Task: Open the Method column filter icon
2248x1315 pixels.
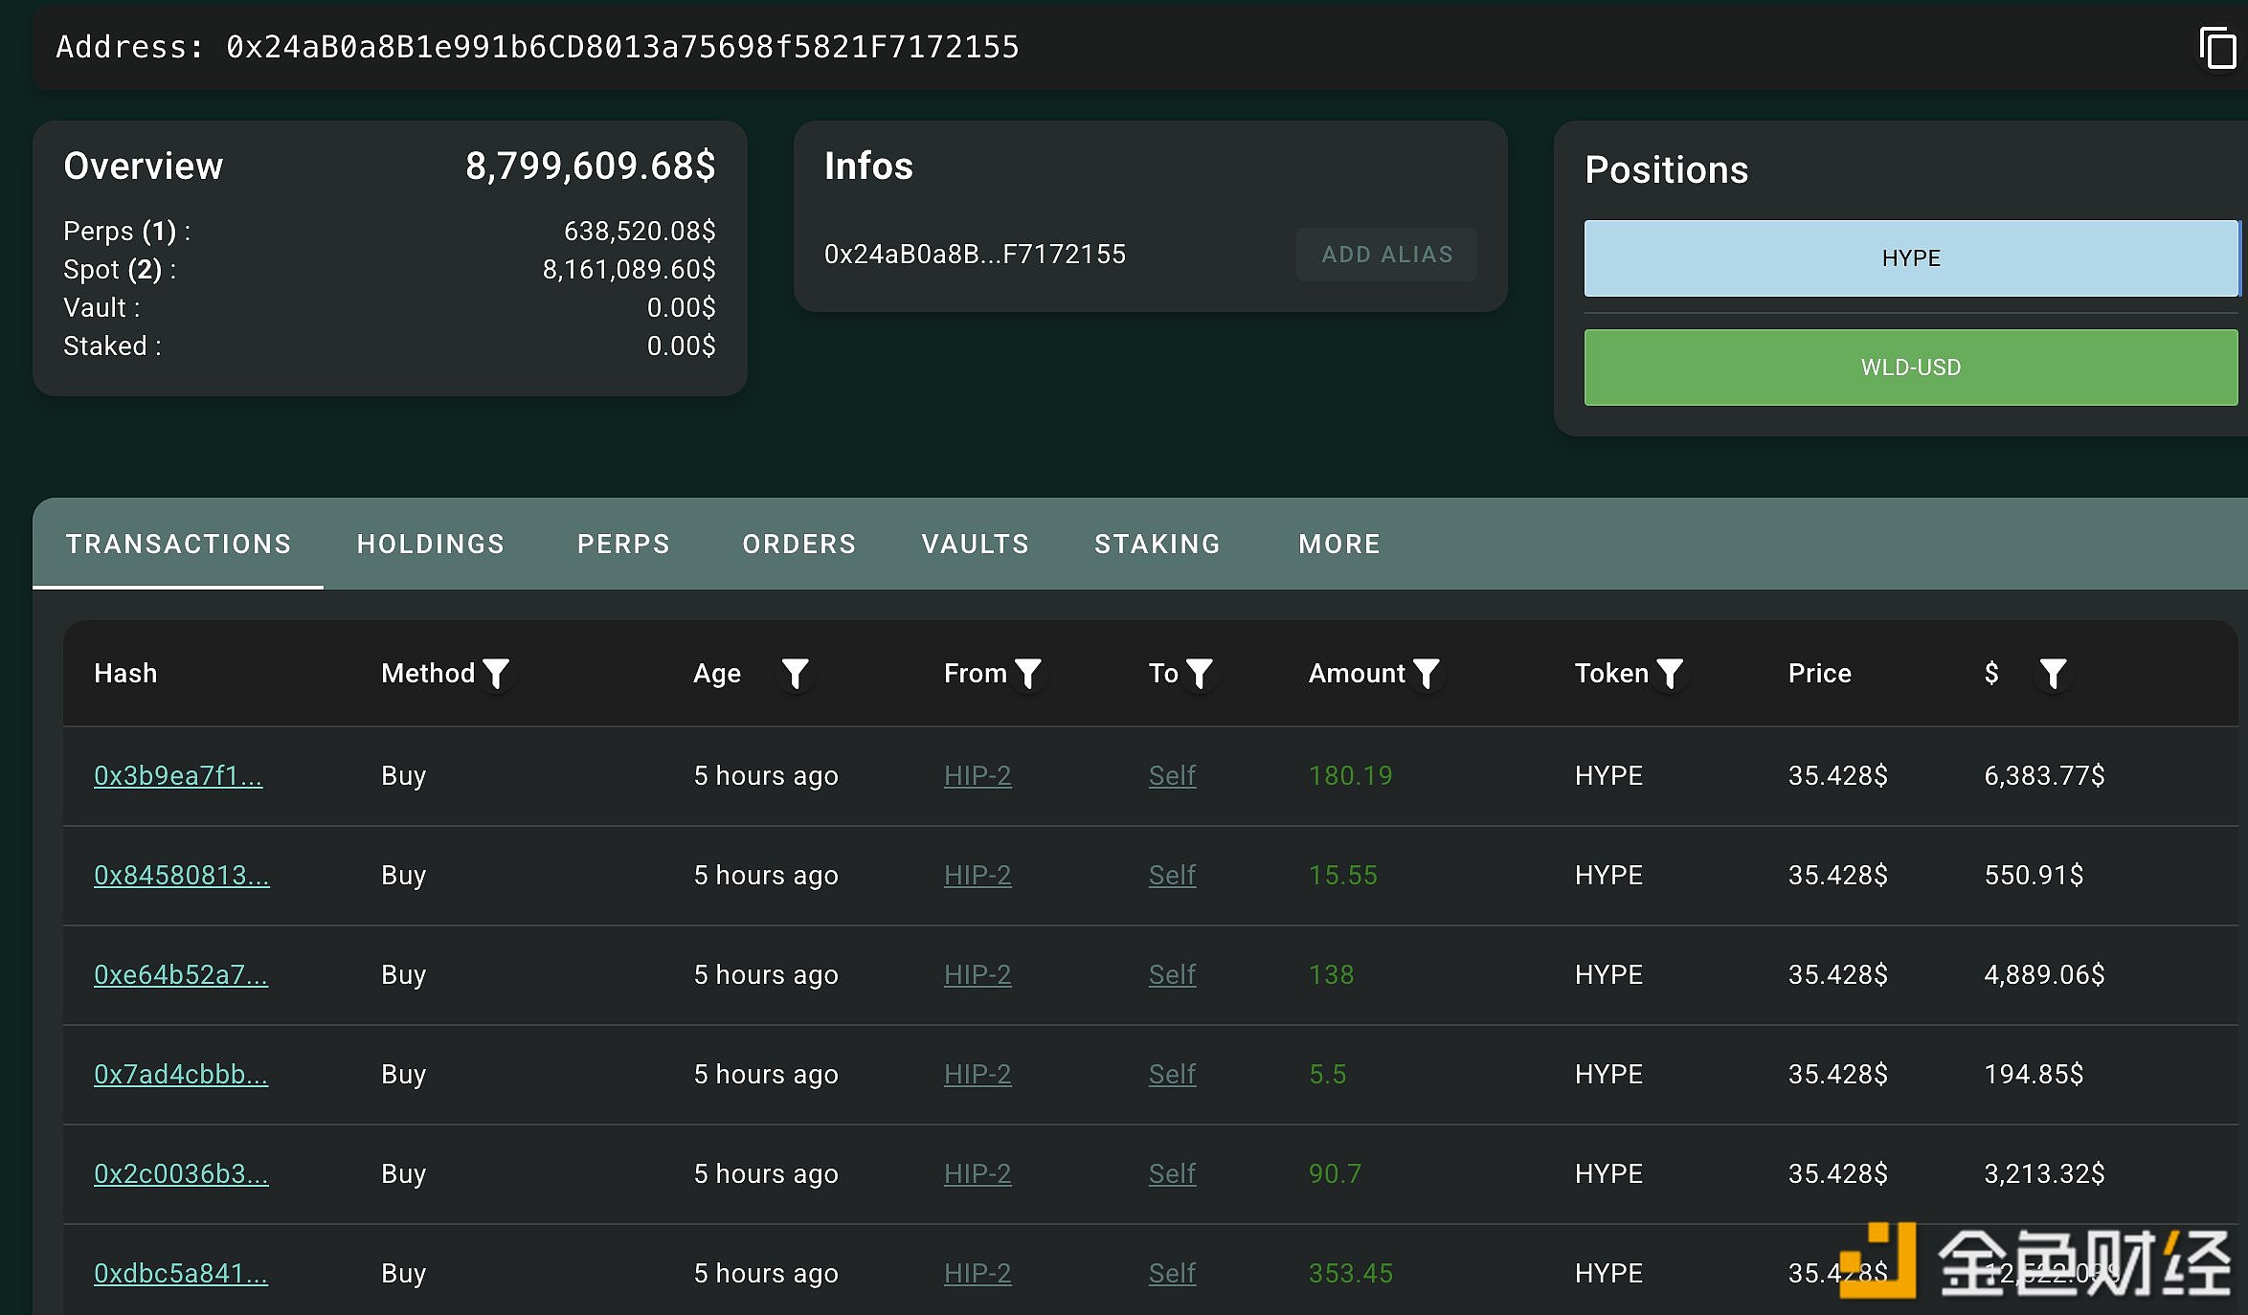Action: pos(496,674)
